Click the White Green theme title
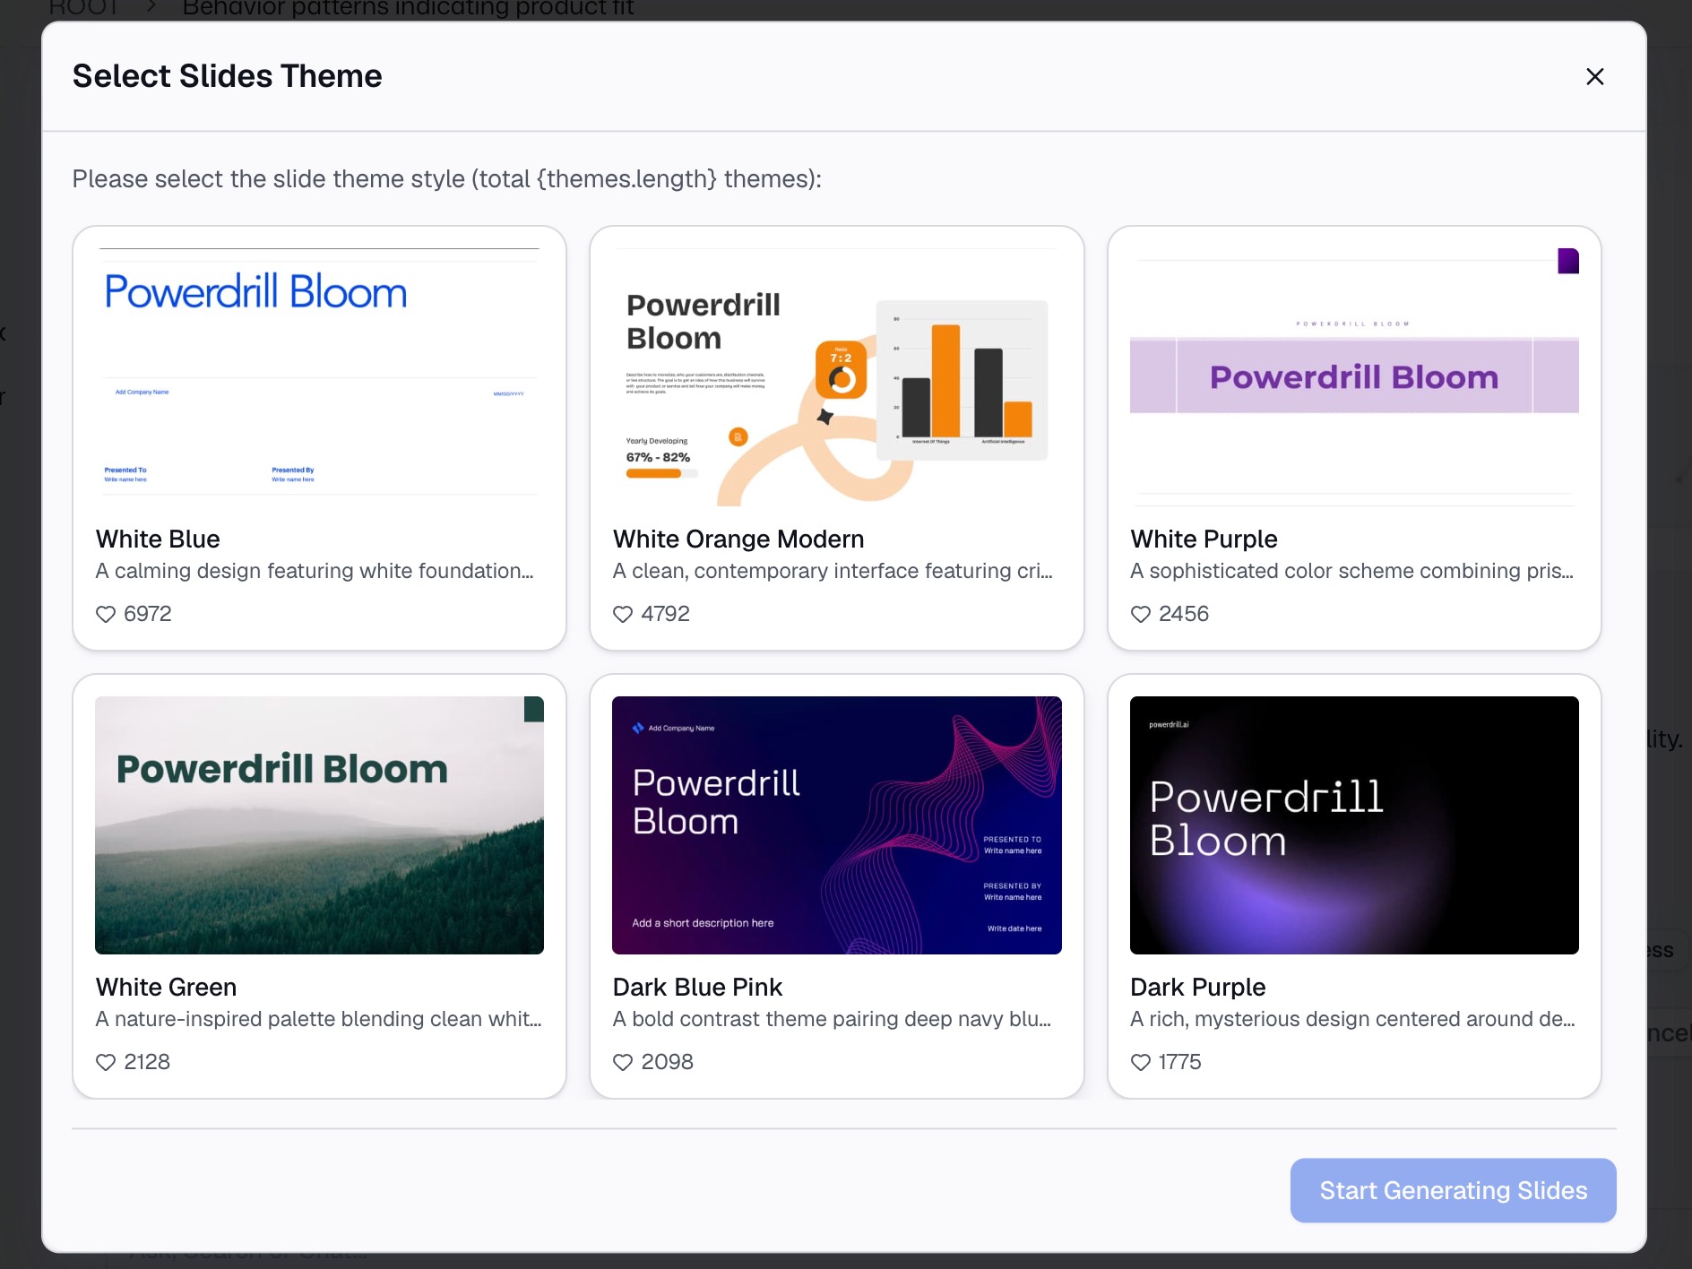The width and height of the screenshot is (1692, 1269). tap(166, 987)
